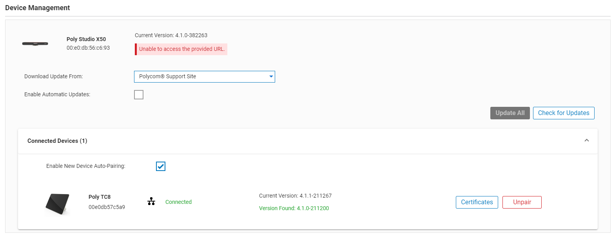The width and height of the screenshot is (613, 234).
Task: Click the blue dropdown caret on update source
Action: coord(271,77)
